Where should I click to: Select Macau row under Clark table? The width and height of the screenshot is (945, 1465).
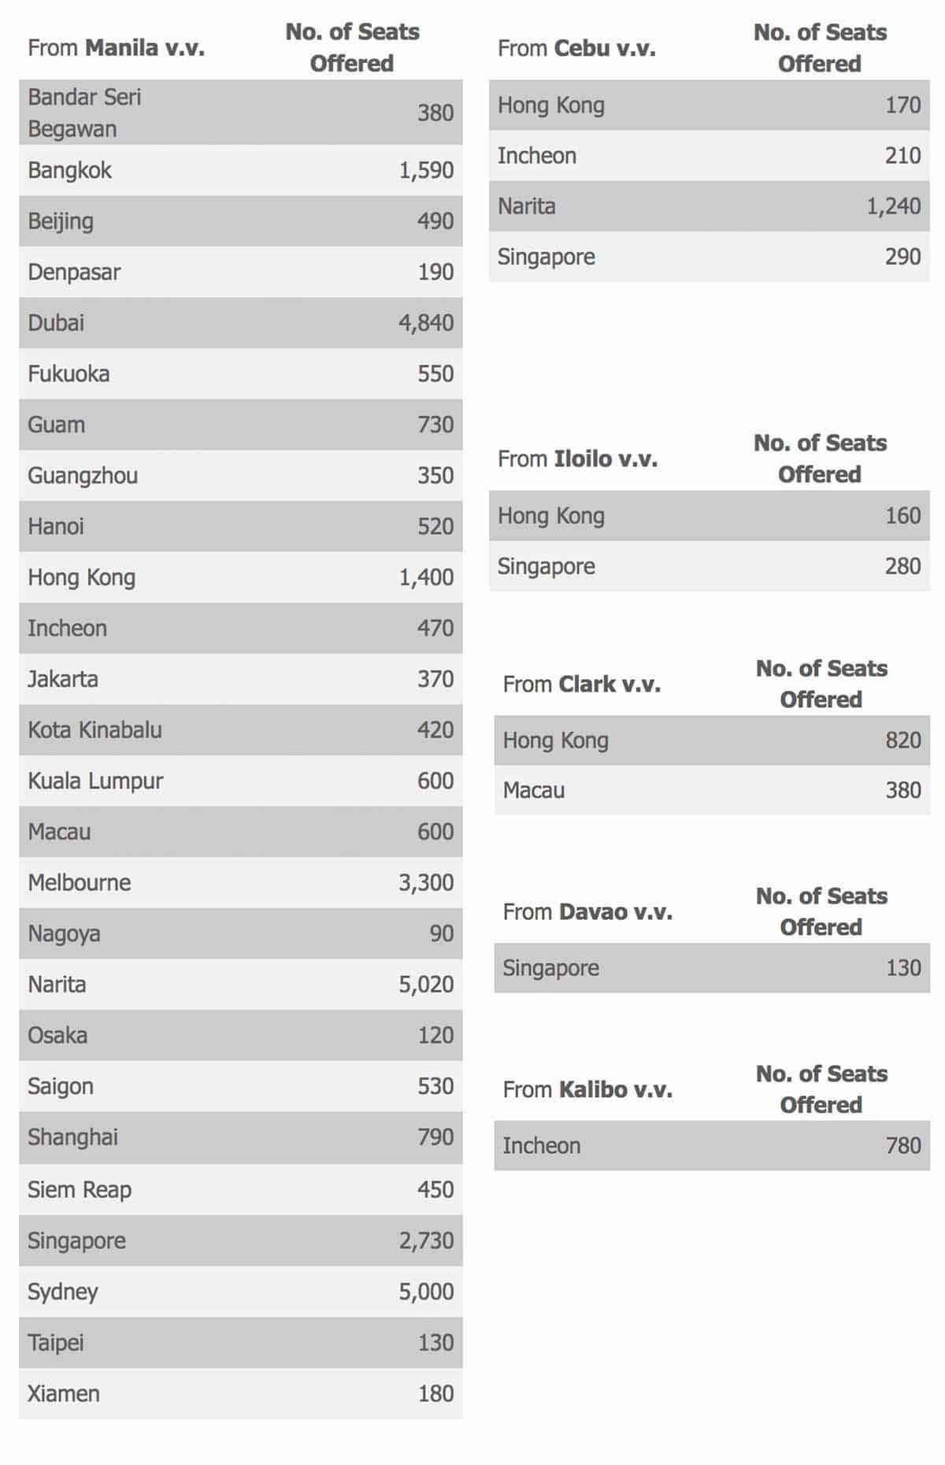click(x=711, y=790)
